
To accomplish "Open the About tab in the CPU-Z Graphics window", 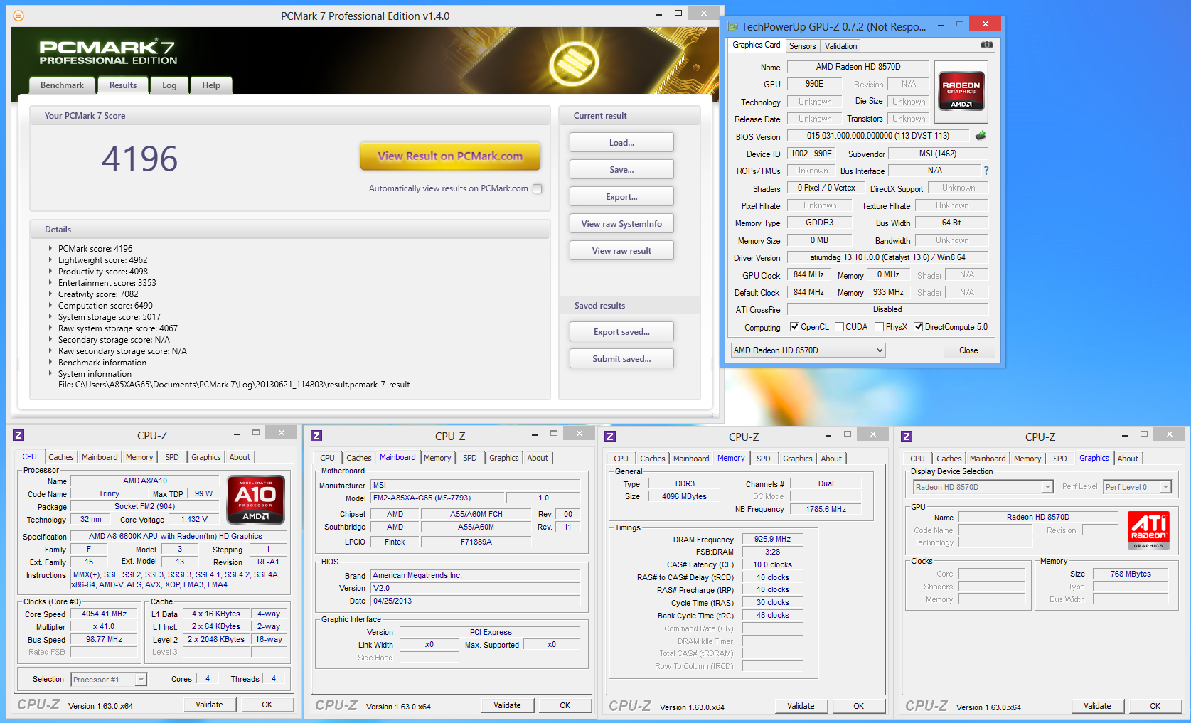I will (x=1128, y=459).
